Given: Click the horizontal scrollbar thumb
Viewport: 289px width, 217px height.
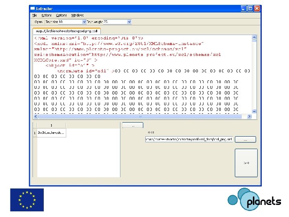Looking at the screenshot, I should pyautogui.click(x=140, y=116).
